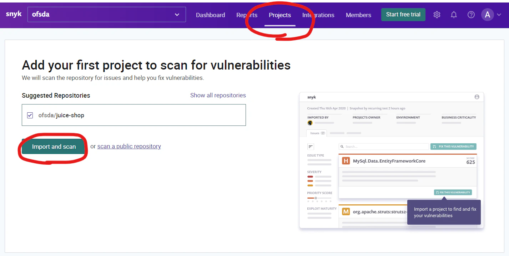Switch to the Projects tab
This screenshot has height=256, width=509.
280,15
